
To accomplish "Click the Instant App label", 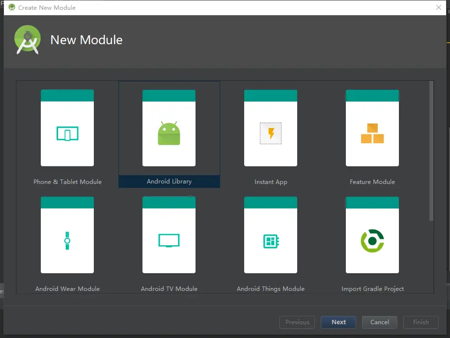I will tap(271, 182).
